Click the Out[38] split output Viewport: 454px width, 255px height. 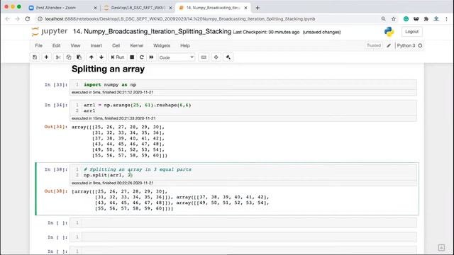click(x=170, y=200)
